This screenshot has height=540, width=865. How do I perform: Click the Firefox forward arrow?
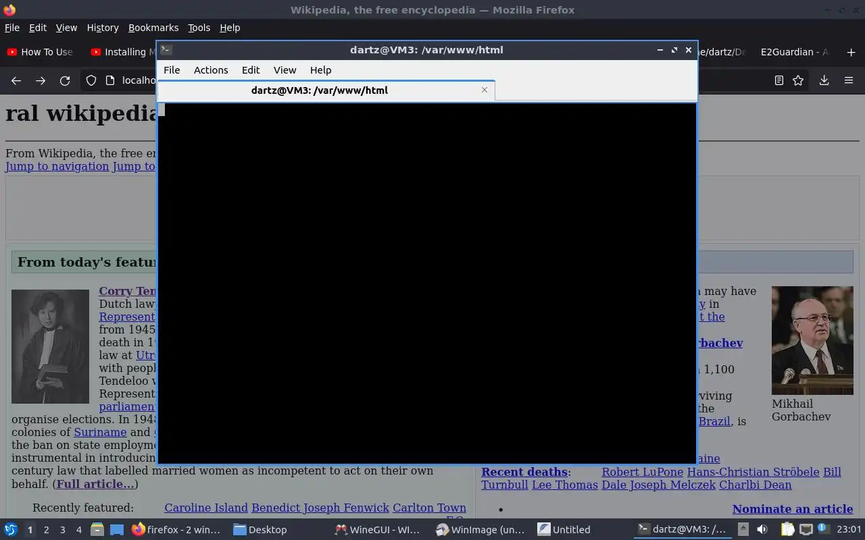pos(41,80)
